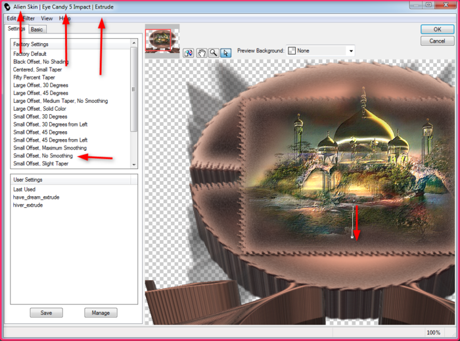Viewport: 460px width, 341px height.
Task: Select 'Small Offset, 45 Degrees from Left' preset
Action: (50, 140)
